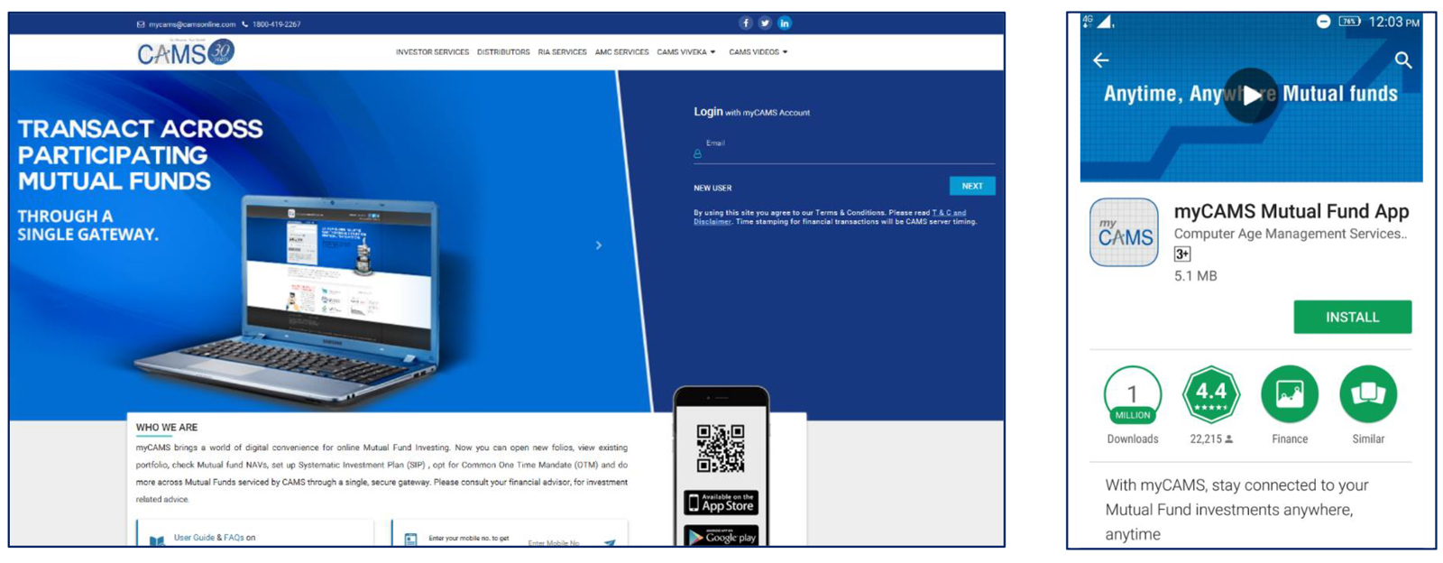Tap the 4.4 rating badge

pyautogui.click(x=1210, y=394)
